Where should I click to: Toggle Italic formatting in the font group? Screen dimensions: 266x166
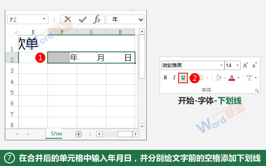pyautogui.click(x=174, y=78)
